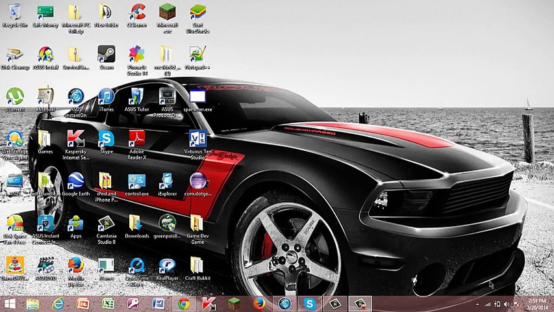Image resolution: width=554 pixels, height=312 pixels.
Task: Open the Steam desktop shortcut
Action: (106, 54)
